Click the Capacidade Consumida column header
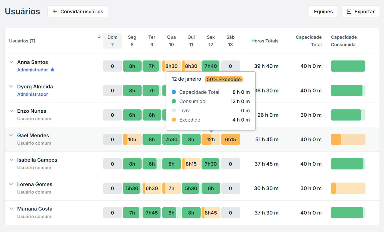This screenshot has height=232, width=384. tap(344, 41)
